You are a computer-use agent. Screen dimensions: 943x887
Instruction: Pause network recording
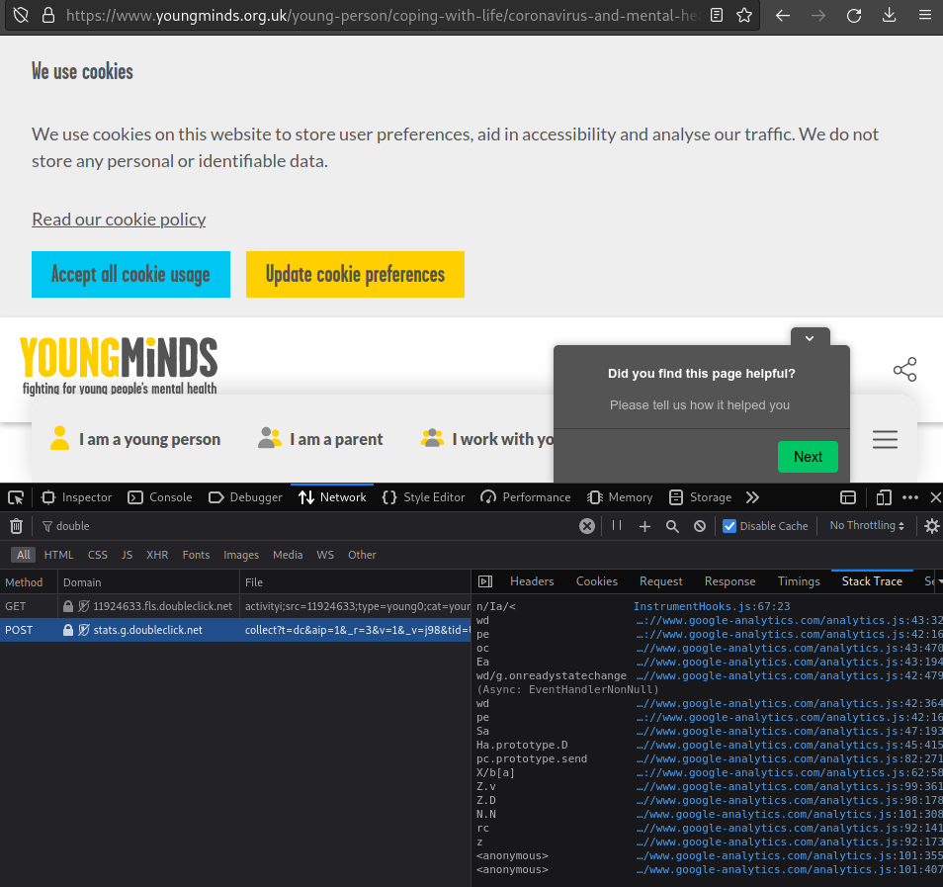(617, 525)
